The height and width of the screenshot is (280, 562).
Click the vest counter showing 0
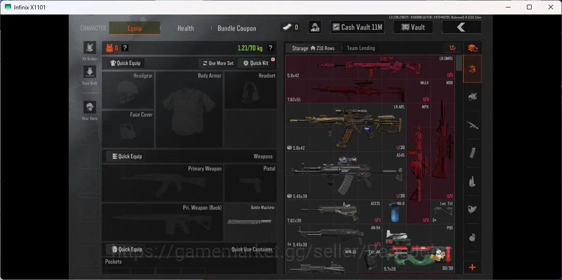click(x=112, y=48)
